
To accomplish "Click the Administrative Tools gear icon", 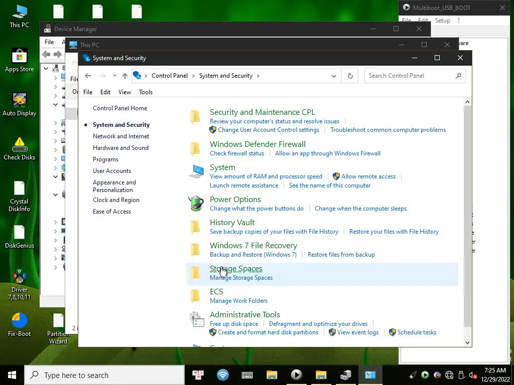I will point(197,319).
